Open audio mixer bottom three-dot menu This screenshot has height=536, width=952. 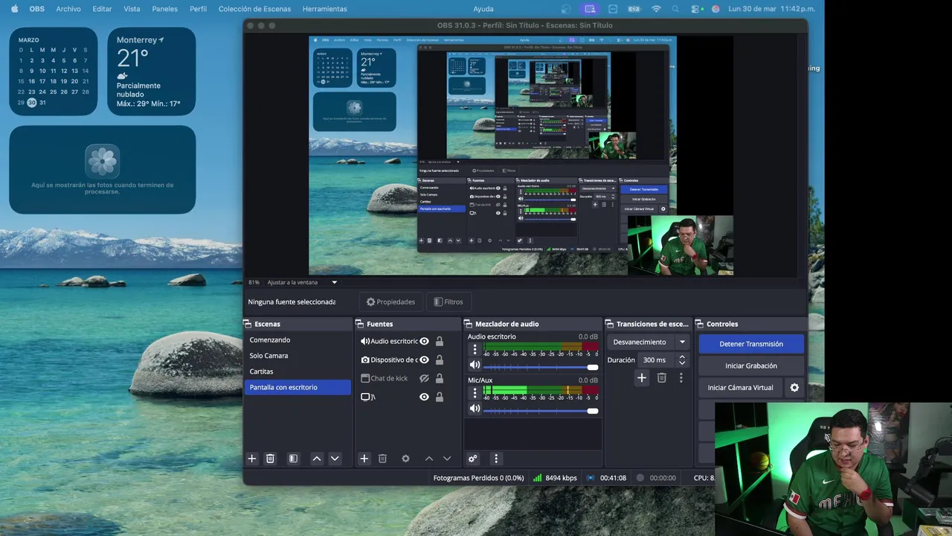(x=496, y=459)
